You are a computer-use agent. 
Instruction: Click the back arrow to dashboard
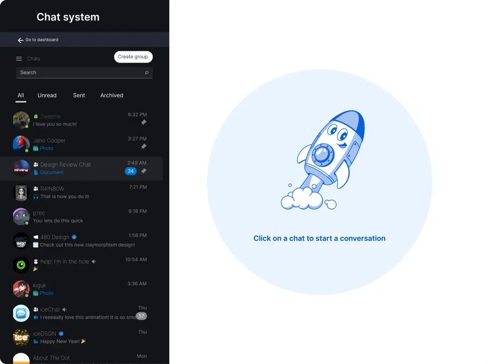click(x=20, y=40)
